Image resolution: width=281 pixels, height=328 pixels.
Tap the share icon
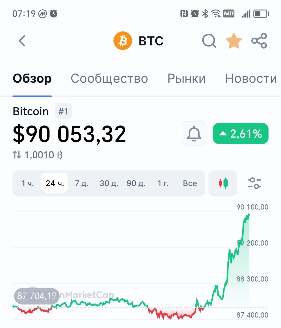(259, 41)
